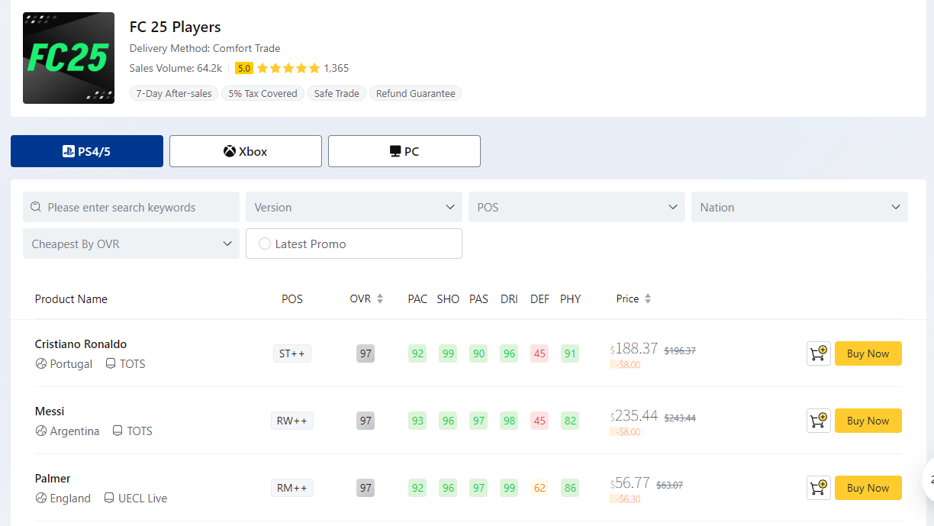Switch to the PC tab
The width and height of the screenshot is (934, 526).
[404, 151]
